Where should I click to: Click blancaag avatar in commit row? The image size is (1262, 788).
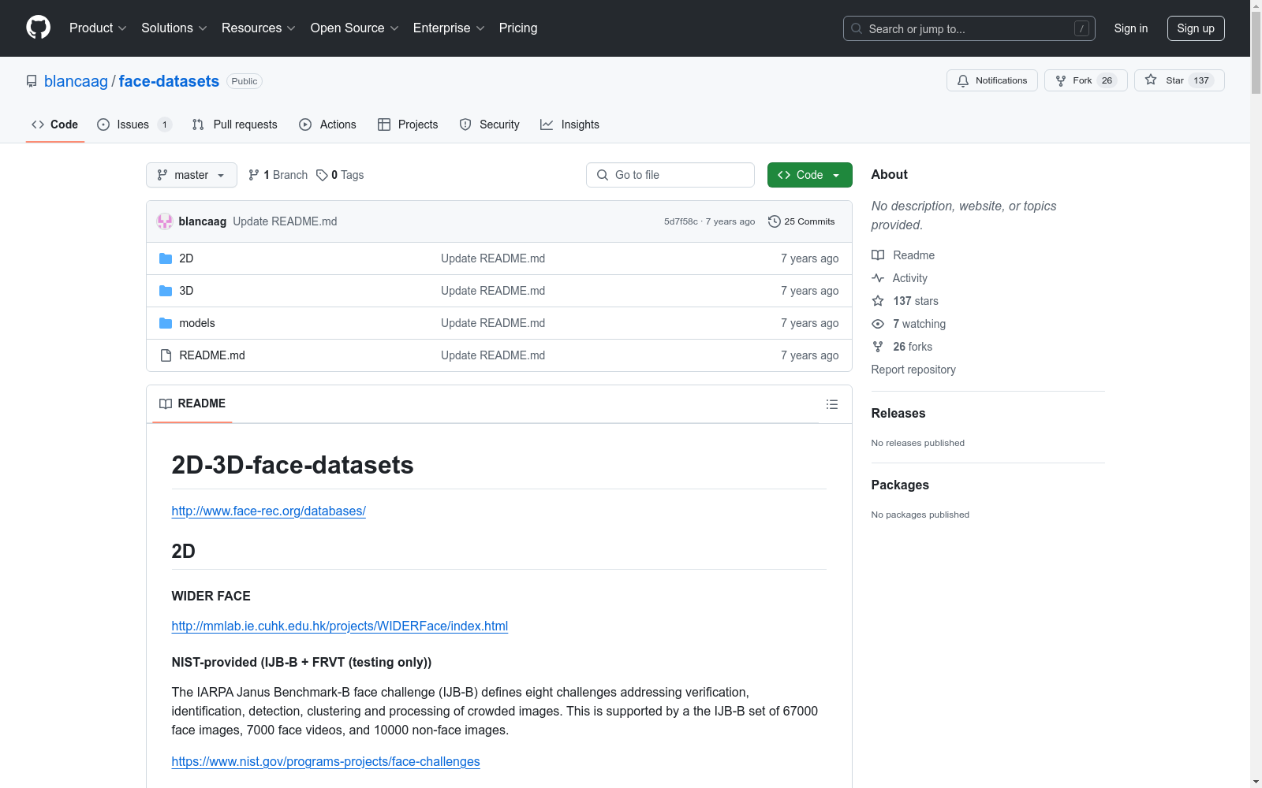point(165,221)
